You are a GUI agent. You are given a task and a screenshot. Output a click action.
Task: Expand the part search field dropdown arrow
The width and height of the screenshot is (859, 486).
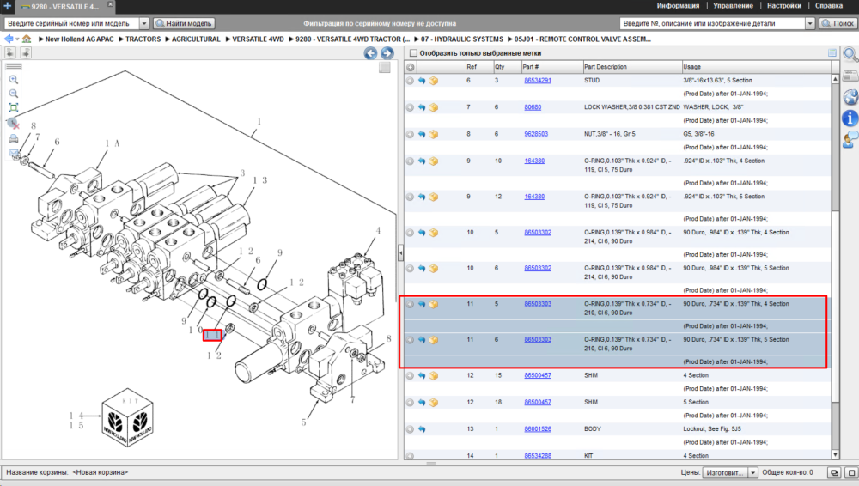tap(810, 23)
